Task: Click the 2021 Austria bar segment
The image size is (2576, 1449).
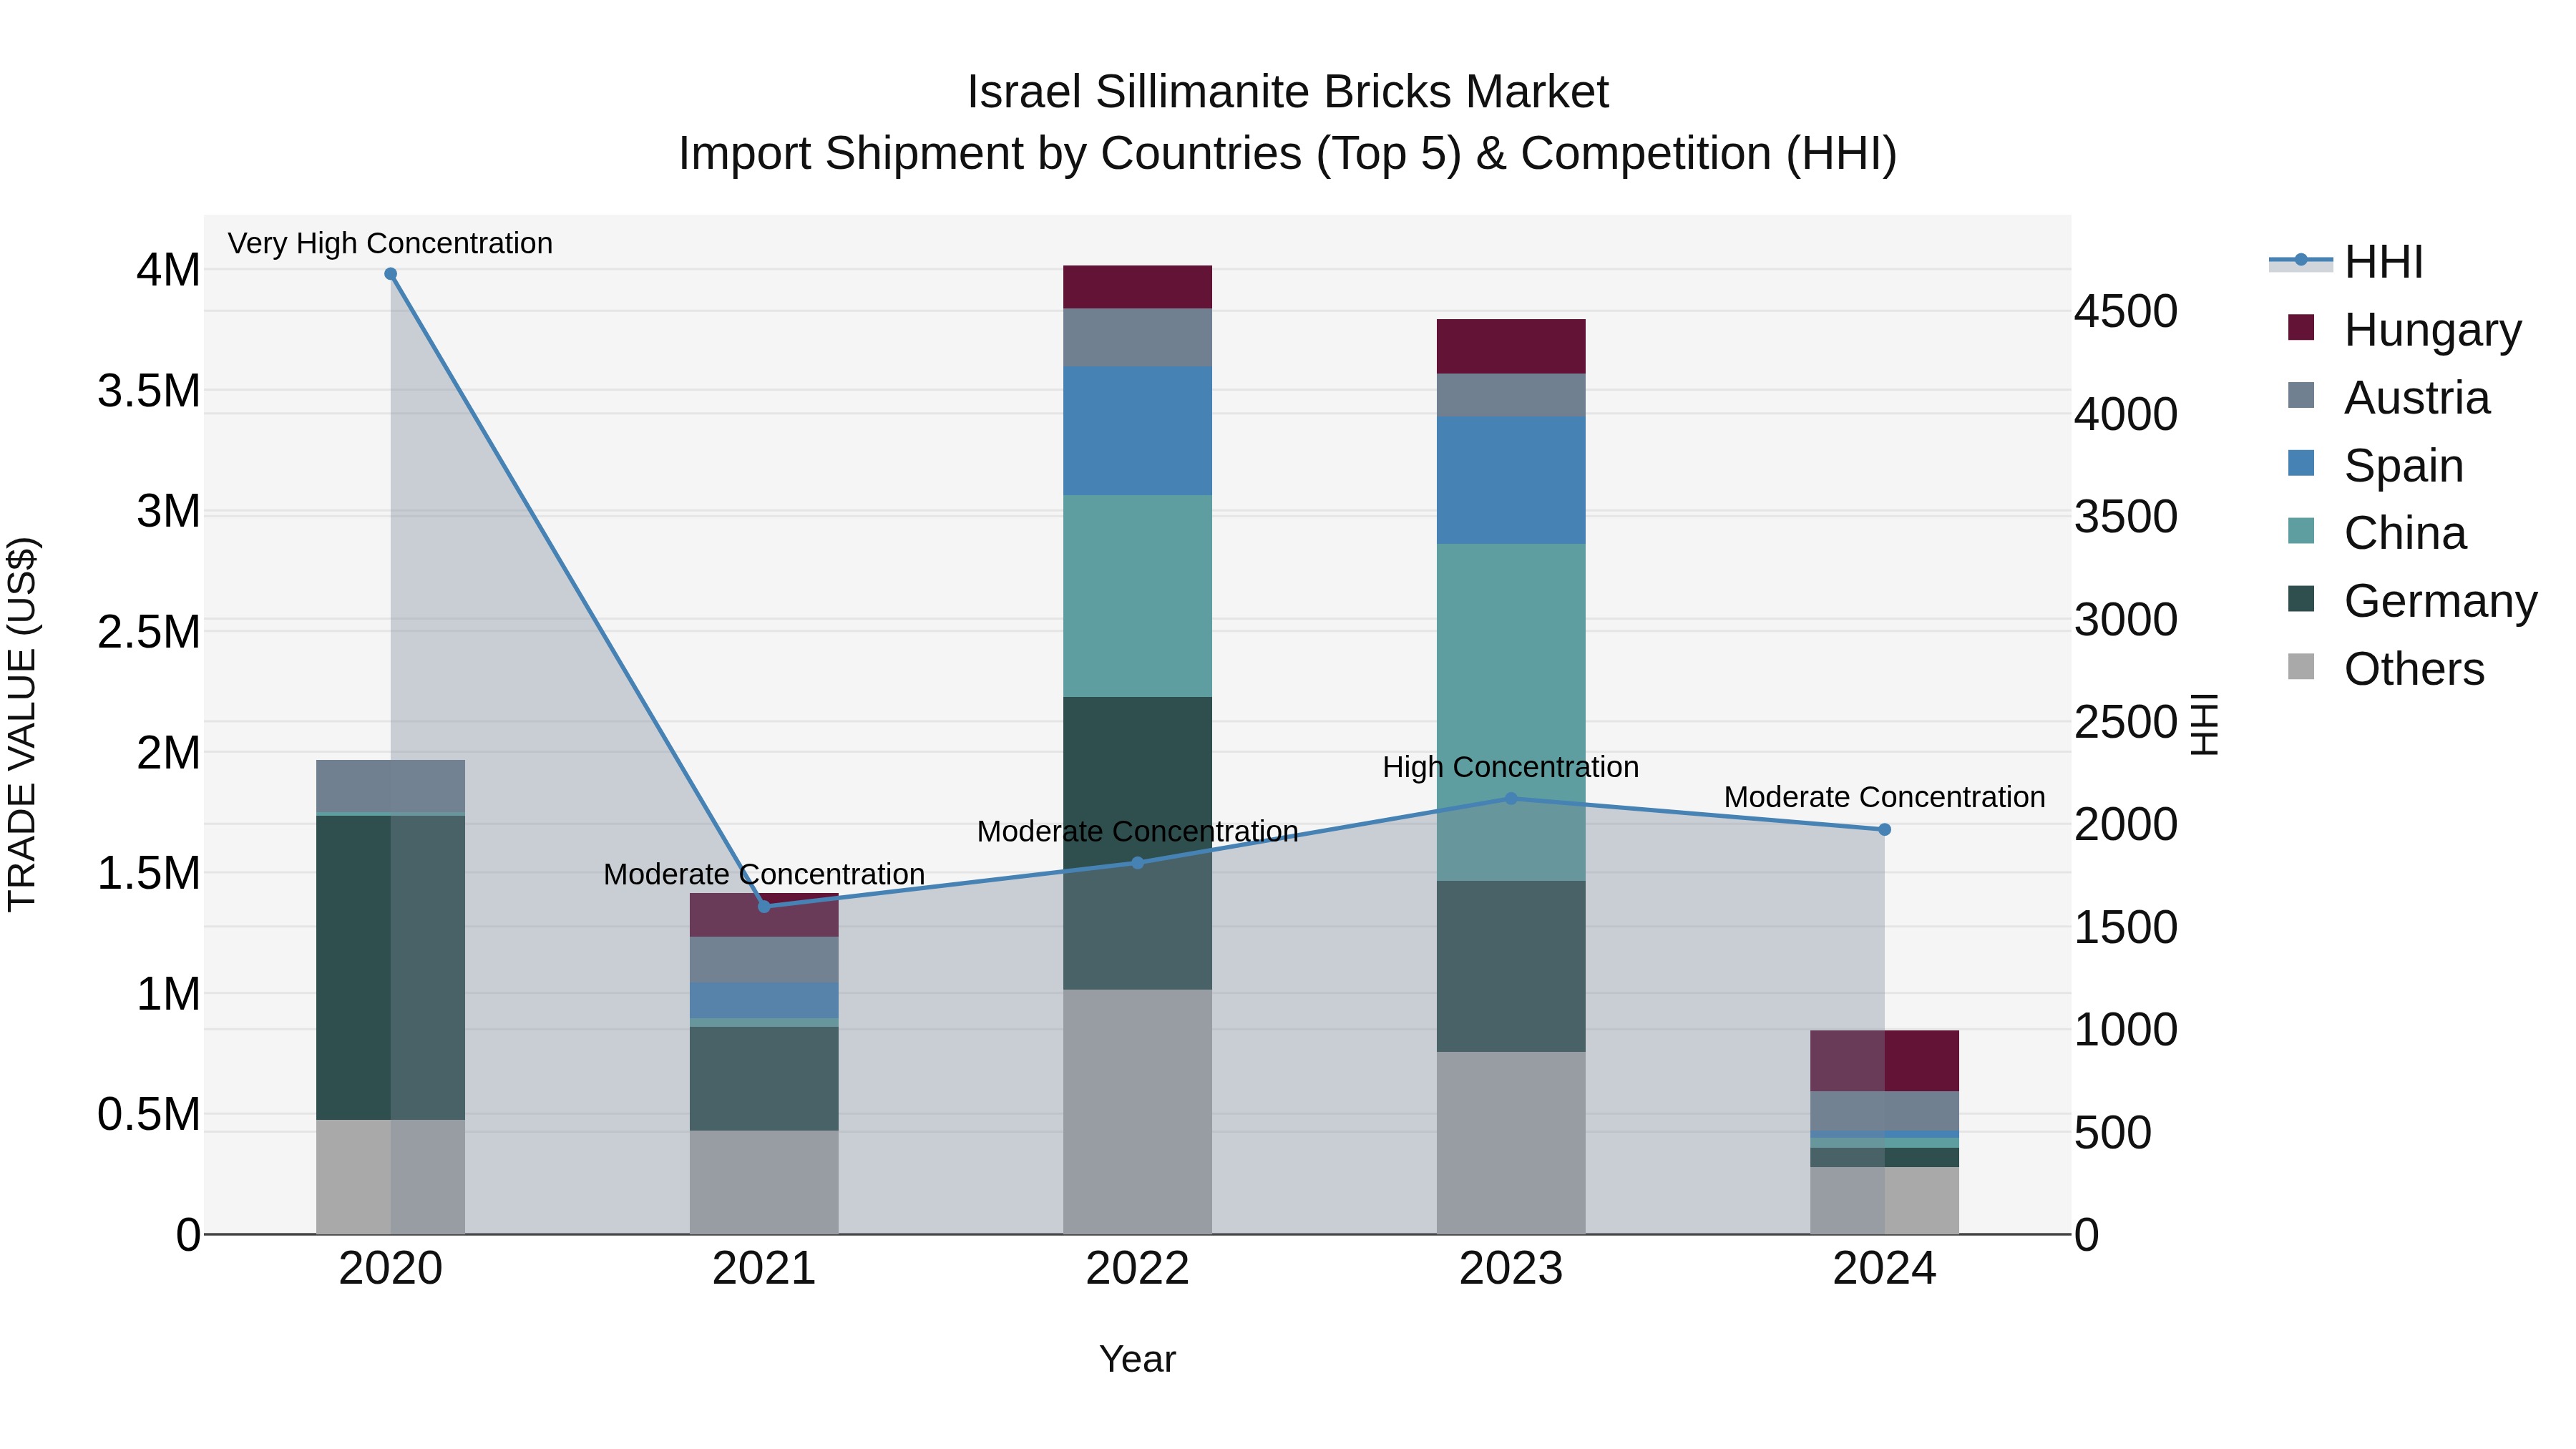Action: 764,960
